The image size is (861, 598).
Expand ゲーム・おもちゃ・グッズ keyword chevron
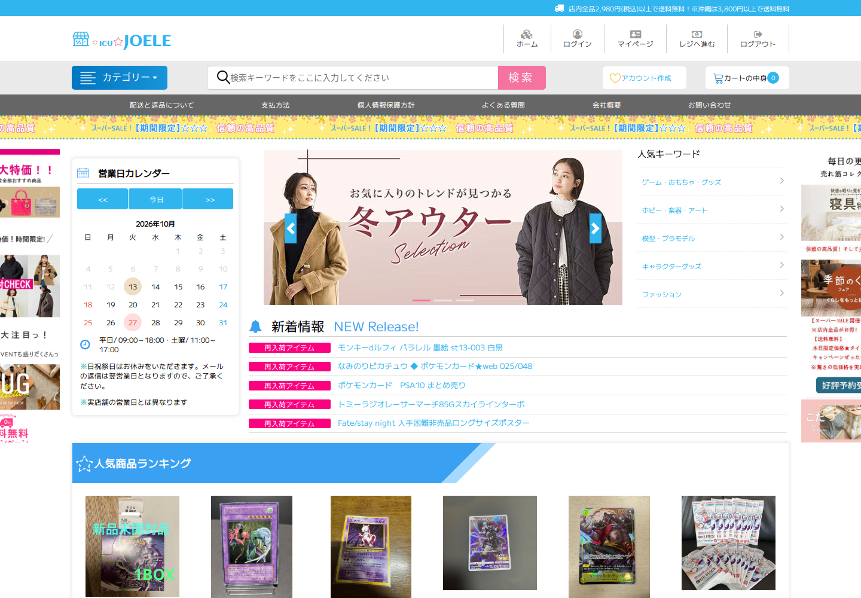[x=782, y=181]
